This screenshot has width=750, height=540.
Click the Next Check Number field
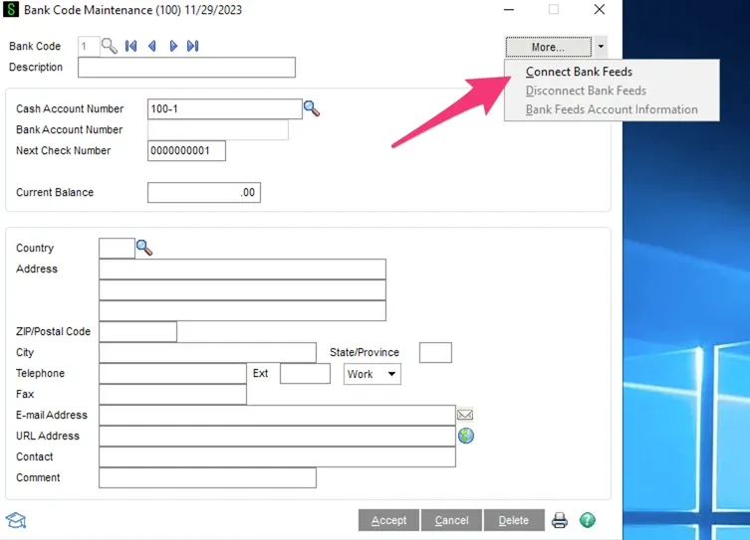coord(186,150)
